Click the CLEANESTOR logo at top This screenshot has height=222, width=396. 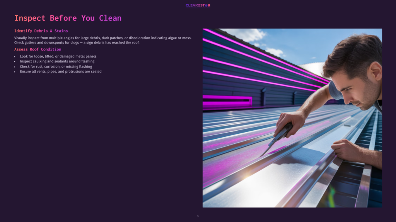point(198,5)
